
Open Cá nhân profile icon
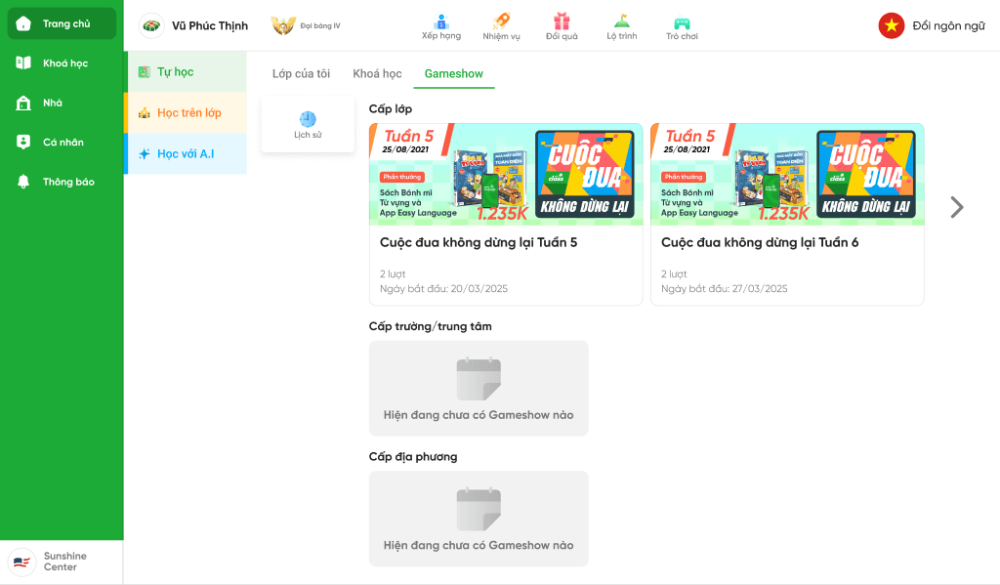(x=23, y=142)
